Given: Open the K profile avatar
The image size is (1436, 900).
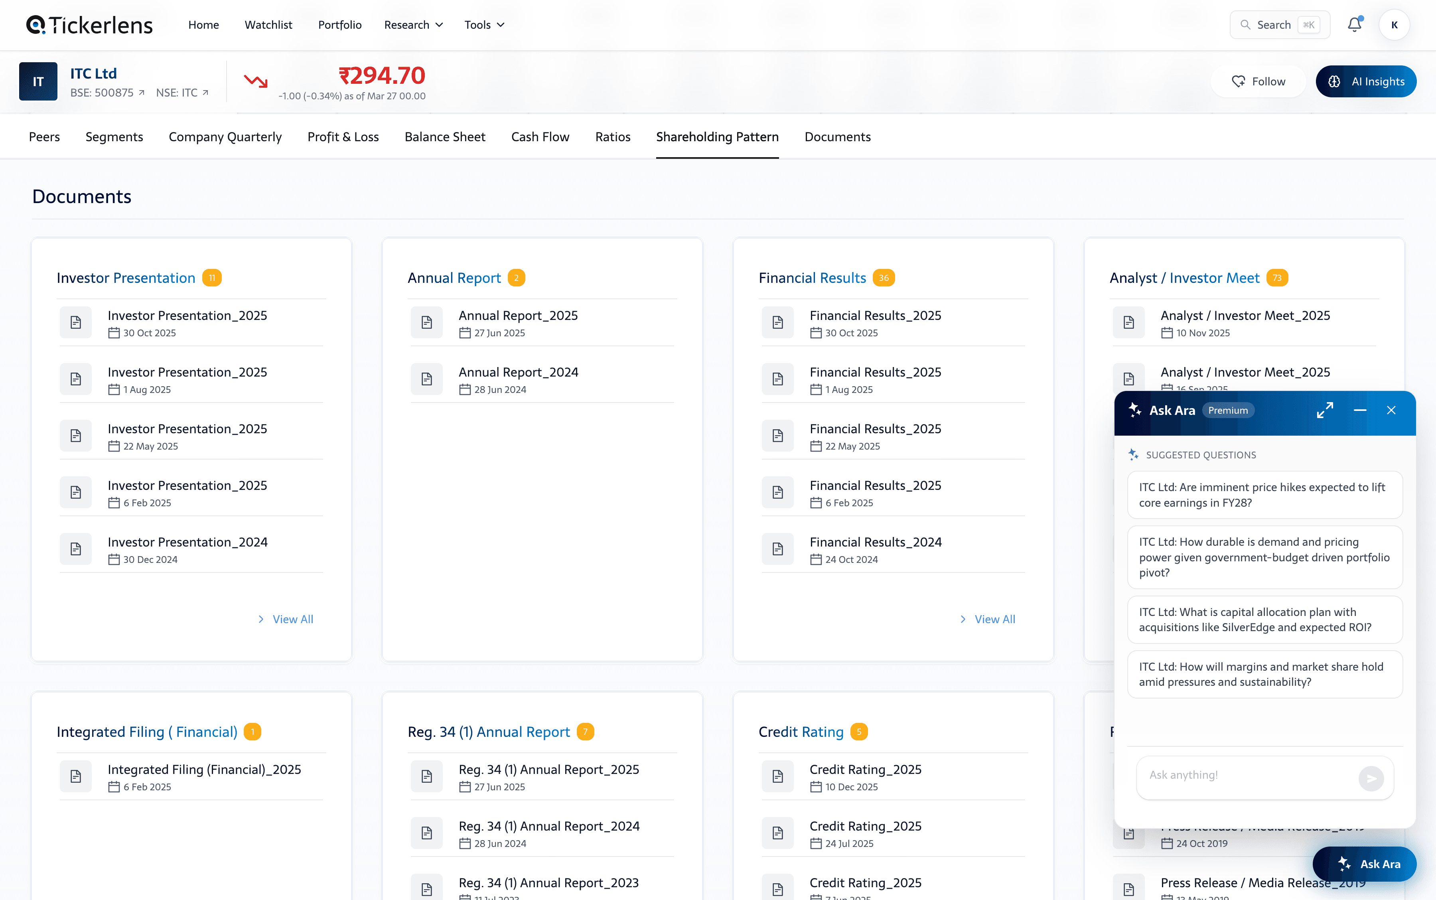Looking at the screenshot, I should pyautogui.click(x=1394, y=24).
